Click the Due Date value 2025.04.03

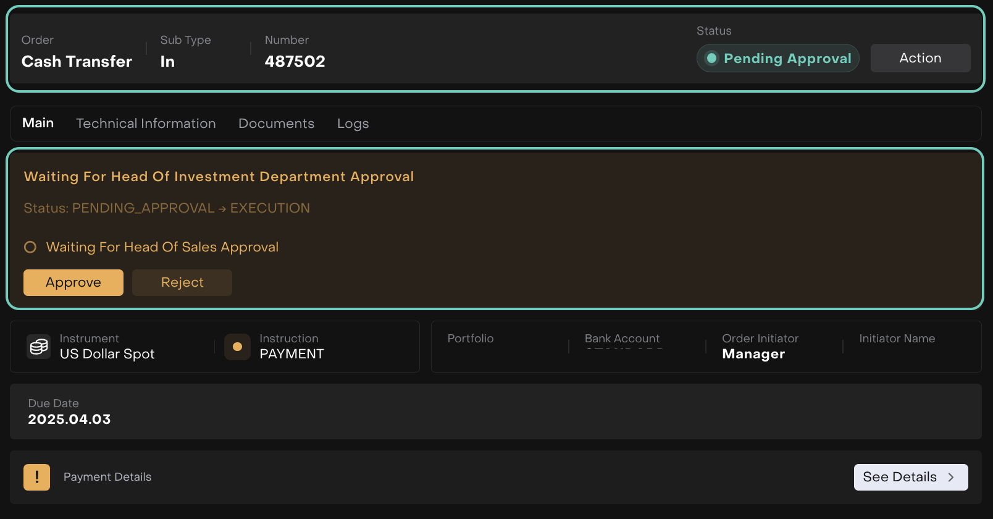click(69, 419)
